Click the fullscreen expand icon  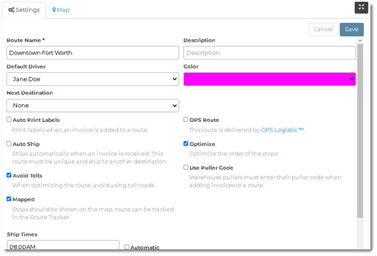(x=361, y=7)
